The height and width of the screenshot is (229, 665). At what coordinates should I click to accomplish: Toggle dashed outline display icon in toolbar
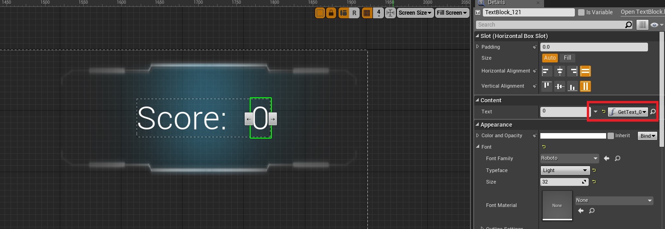(320, 13)
